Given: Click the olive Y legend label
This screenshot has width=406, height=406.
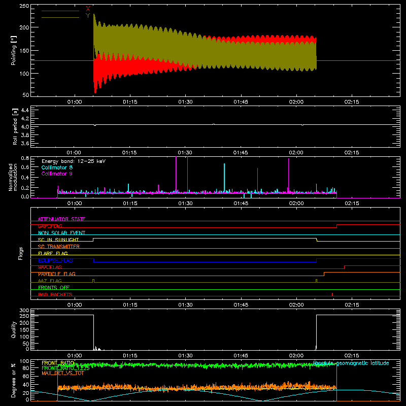Looking at the screenshot, I should 88,16.
